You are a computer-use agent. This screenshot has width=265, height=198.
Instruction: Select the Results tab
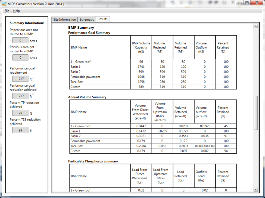click(102, 19)
